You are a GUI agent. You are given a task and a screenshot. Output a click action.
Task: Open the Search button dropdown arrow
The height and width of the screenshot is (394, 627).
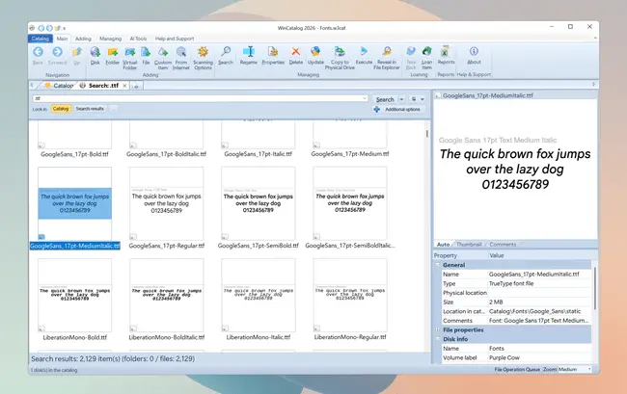click(x=401, y=99)
